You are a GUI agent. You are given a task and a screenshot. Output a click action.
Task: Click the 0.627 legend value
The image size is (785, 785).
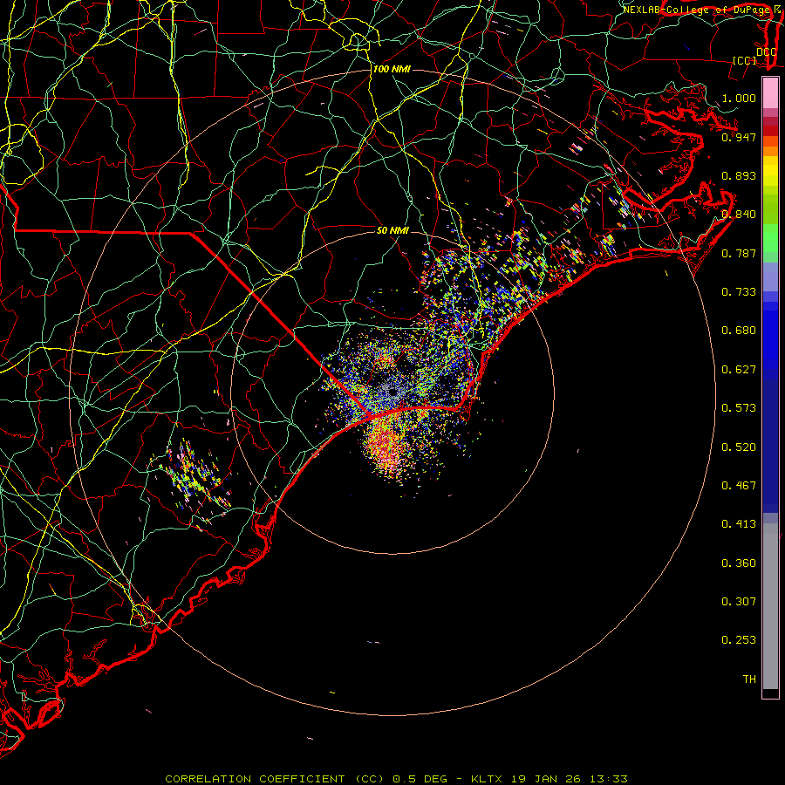[x=739, y=370]
